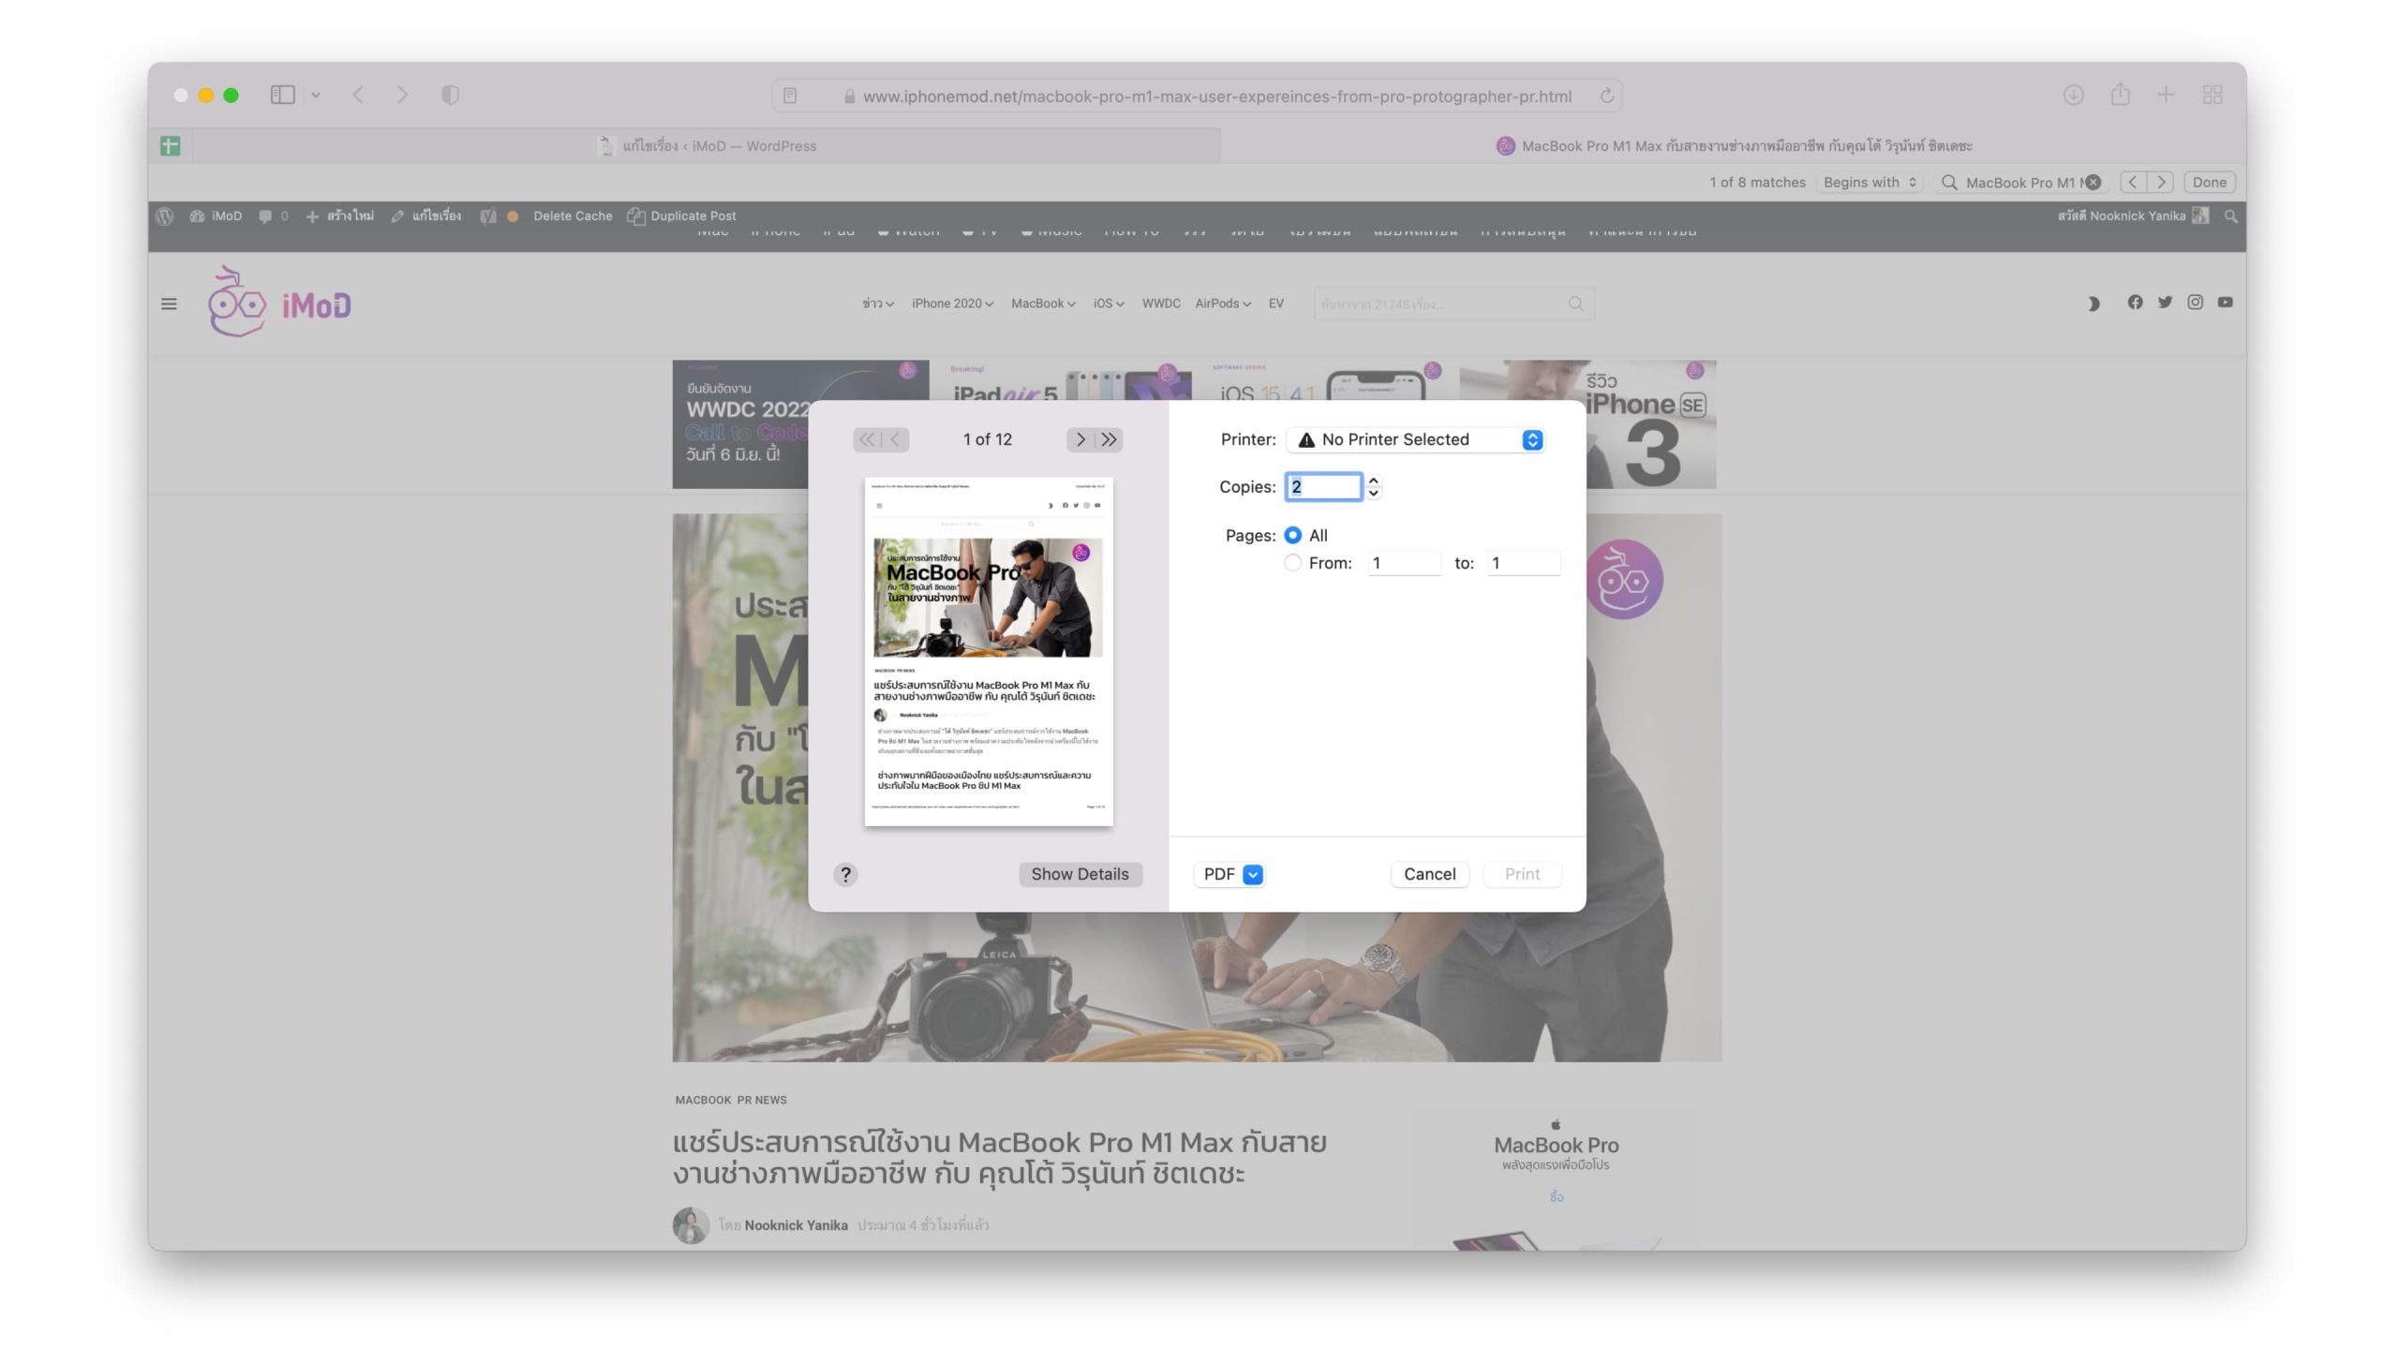Increase copies using the stepper up arrow
Image resolution: width=2399 pixels, height=1349 pixels.
tap(1374, 481)
